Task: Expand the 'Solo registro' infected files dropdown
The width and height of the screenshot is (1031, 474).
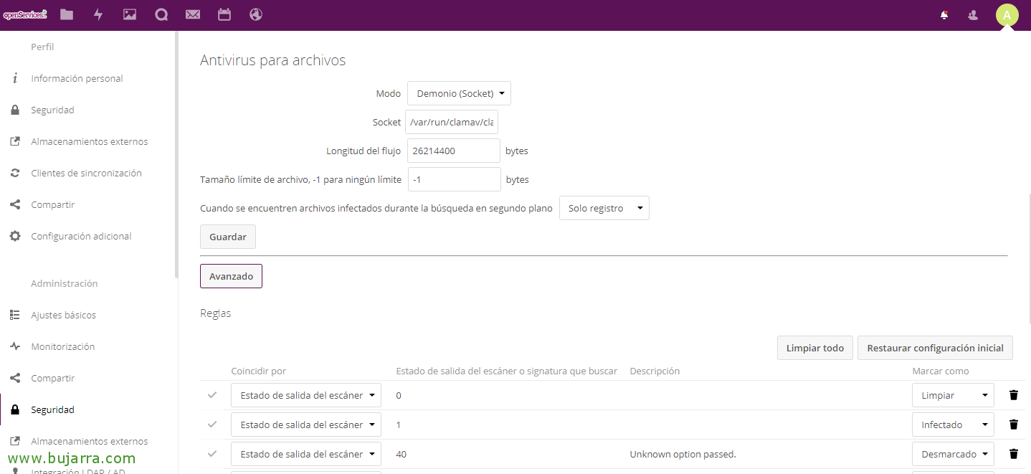Action: click(604, 209)
